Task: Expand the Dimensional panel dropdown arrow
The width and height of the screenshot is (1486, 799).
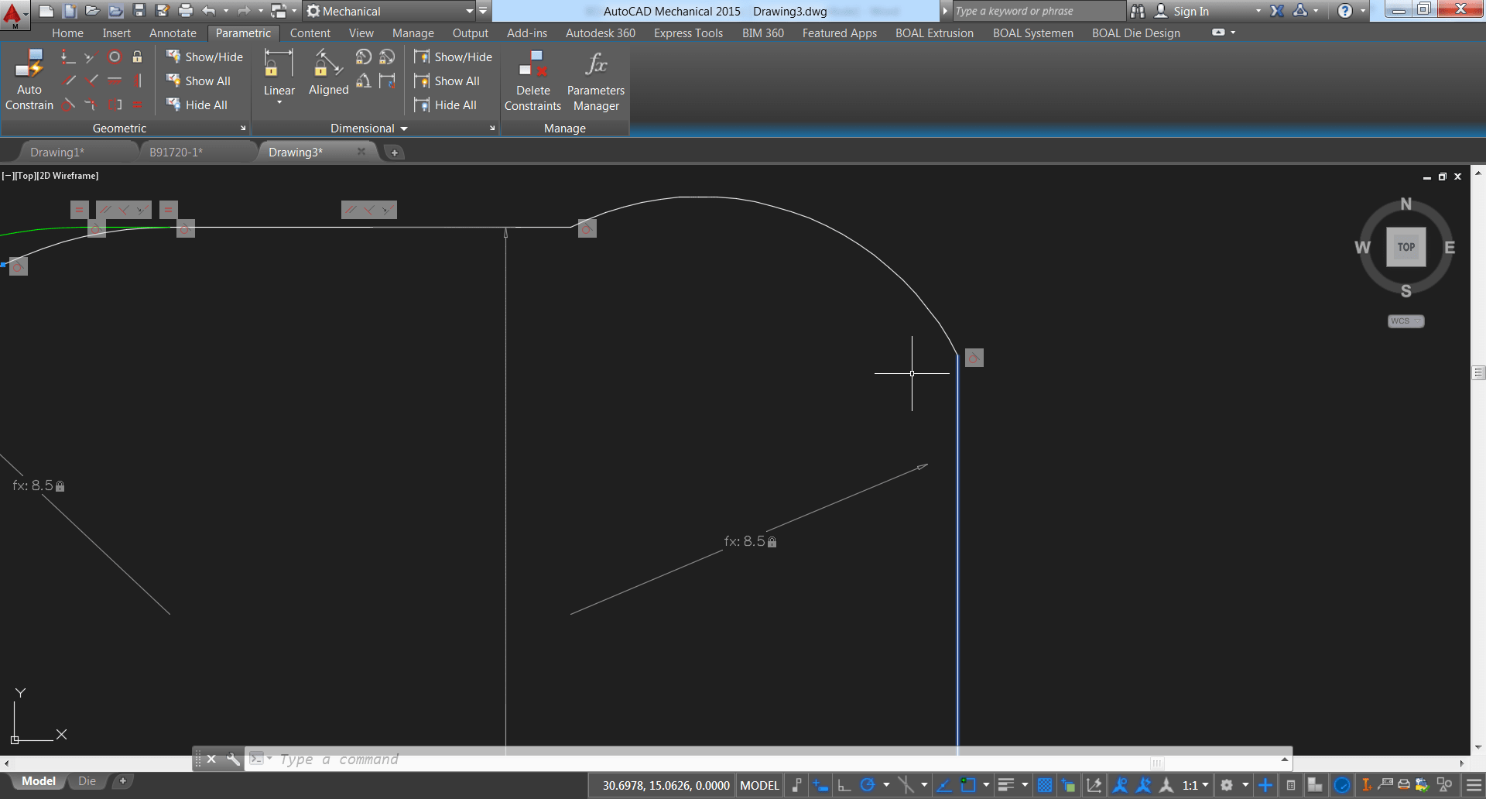Action: point(404,129)
